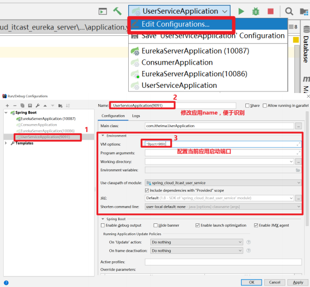Expand the Templates tree node
Screen dimensions: 310x287
click(6, 143)
